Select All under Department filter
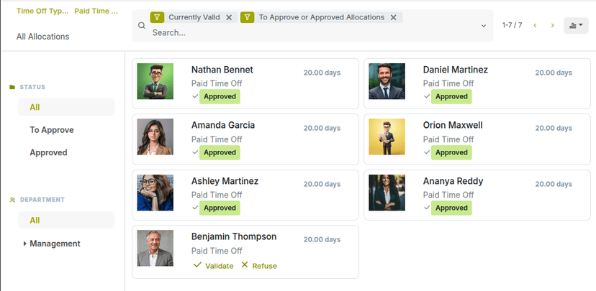This screenshot has height=291, width=596. pyautogui.click(x=35, y=221)
